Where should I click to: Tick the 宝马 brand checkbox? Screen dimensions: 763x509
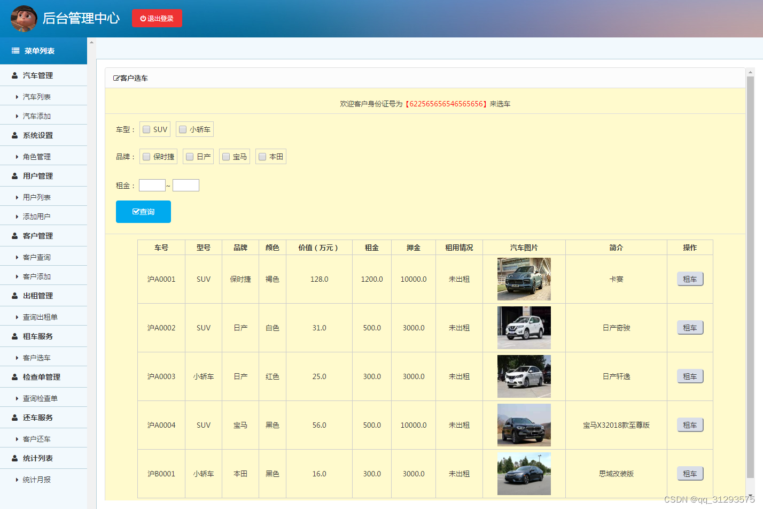pos(226,157)
